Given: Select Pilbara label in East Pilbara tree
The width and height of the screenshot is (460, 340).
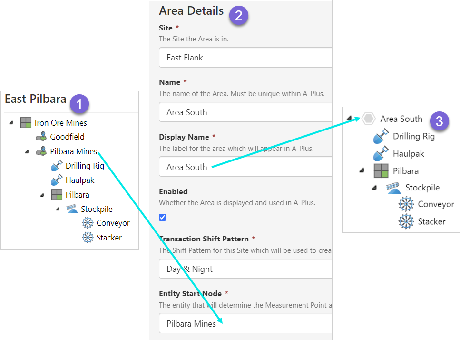Looking at the screenshot, I should [x=78, y=195].
